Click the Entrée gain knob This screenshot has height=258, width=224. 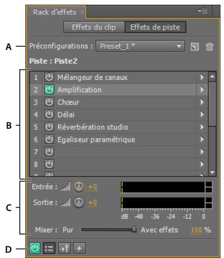[x=79, y=187]
